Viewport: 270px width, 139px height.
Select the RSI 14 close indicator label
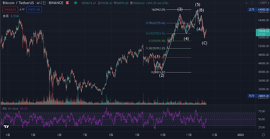(10, 108)
